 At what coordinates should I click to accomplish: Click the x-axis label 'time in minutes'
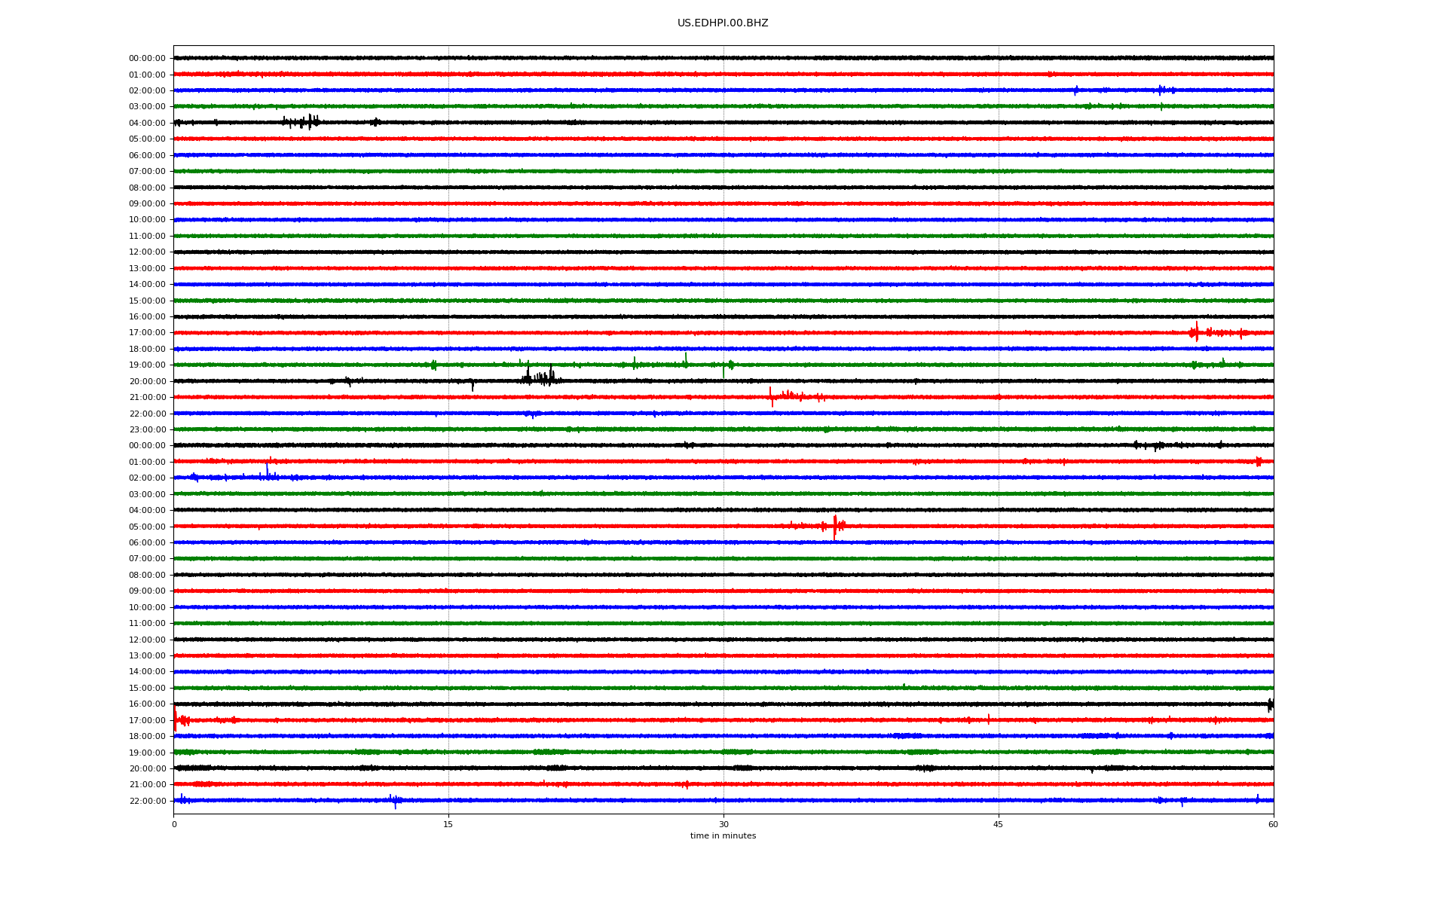pyautogui.click(x=722, y=836)
